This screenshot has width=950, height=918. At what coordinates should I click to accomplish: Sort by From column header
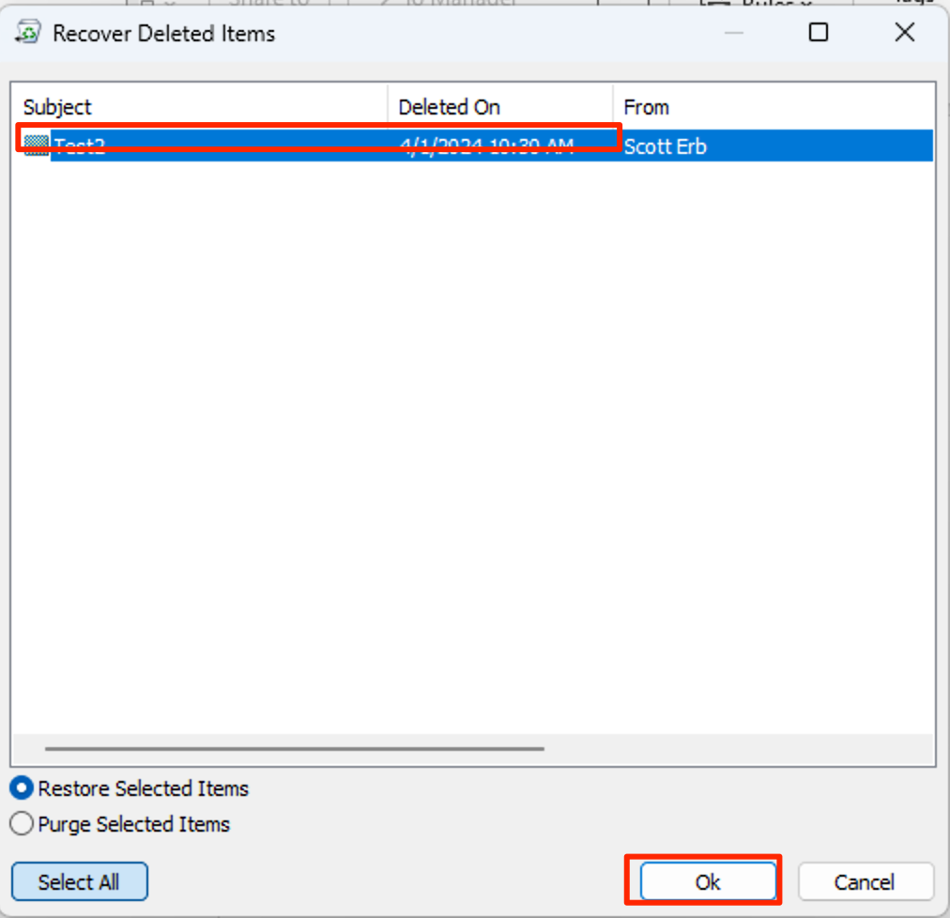773,107
